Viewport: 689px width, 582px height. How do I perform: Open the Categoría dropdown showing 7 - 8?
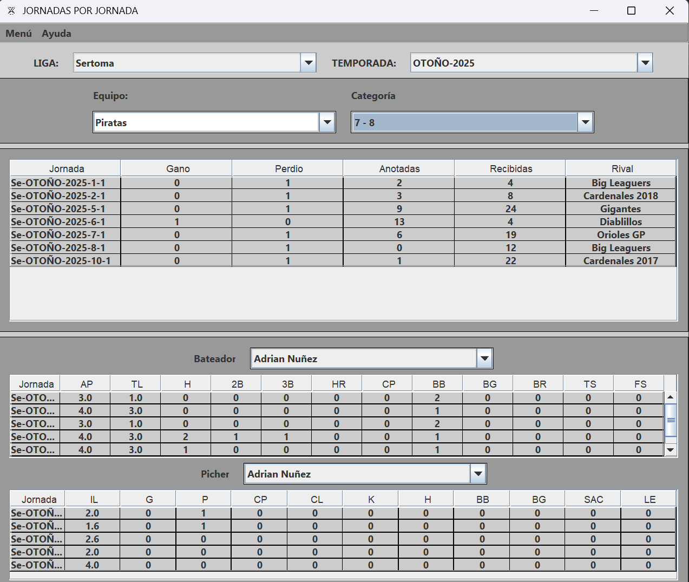click(585, 122)
